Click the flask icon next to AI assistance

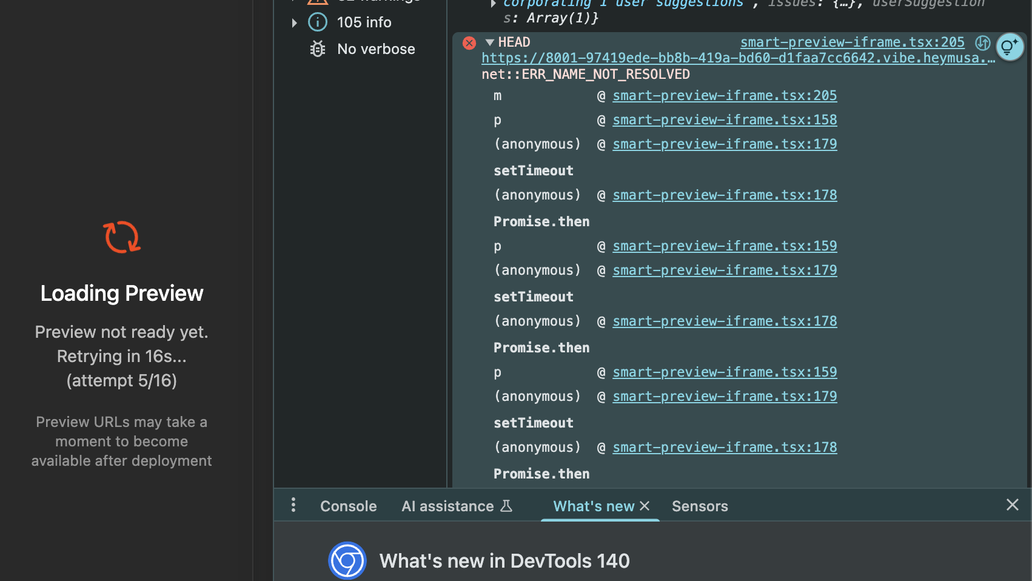pos(506,506)
